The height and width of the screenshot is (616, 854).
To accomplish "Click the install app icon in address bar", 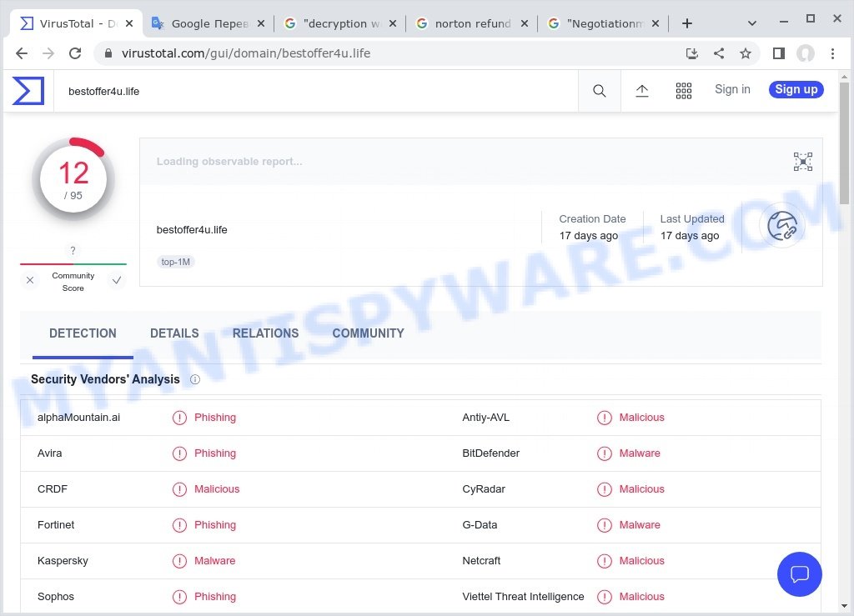I will tap(692, 53).
